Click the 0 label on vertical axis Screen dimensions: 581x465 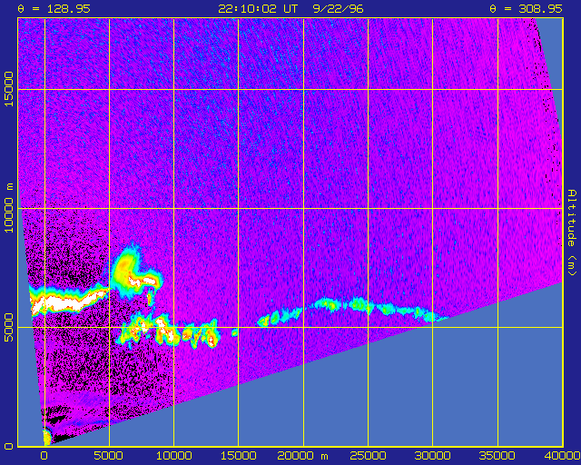coord(9,446)
